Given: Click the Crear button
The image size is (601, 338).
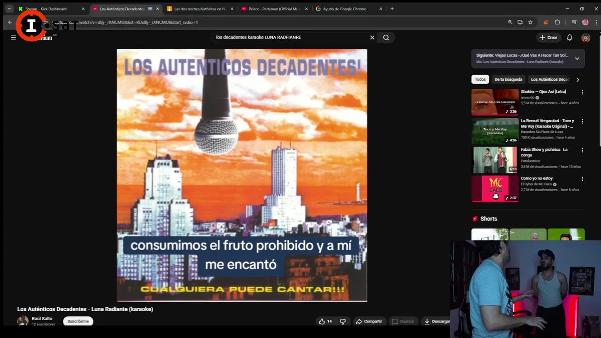Looking at the screenshot, I should 548,38.
